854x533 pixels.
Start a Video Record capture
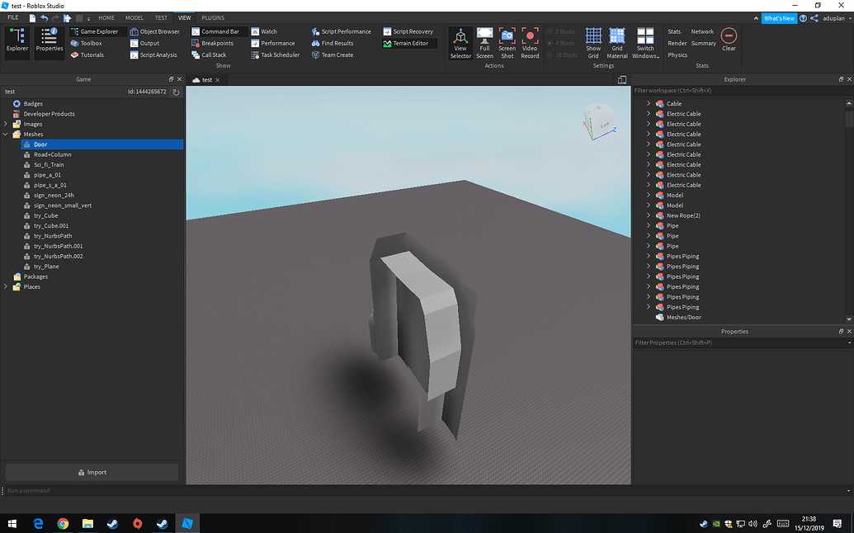pos(530,43)
